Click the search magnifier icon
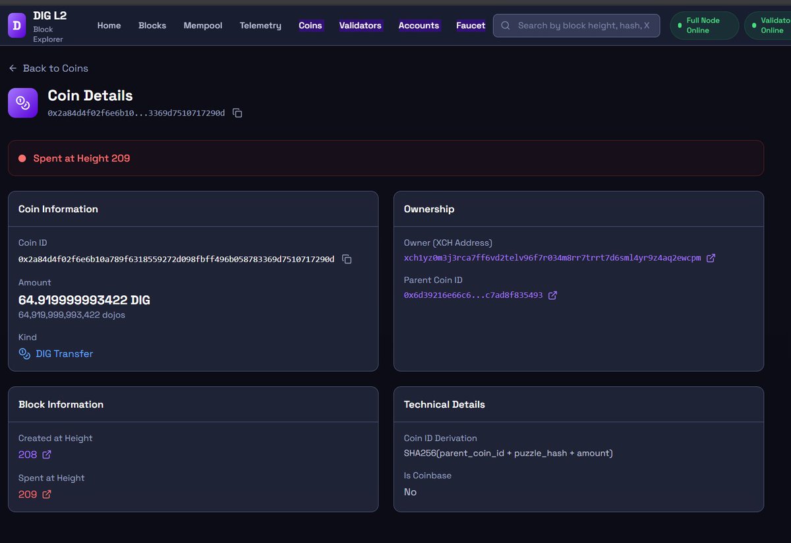This screenshot has height=543, width=791. point(506,26)
